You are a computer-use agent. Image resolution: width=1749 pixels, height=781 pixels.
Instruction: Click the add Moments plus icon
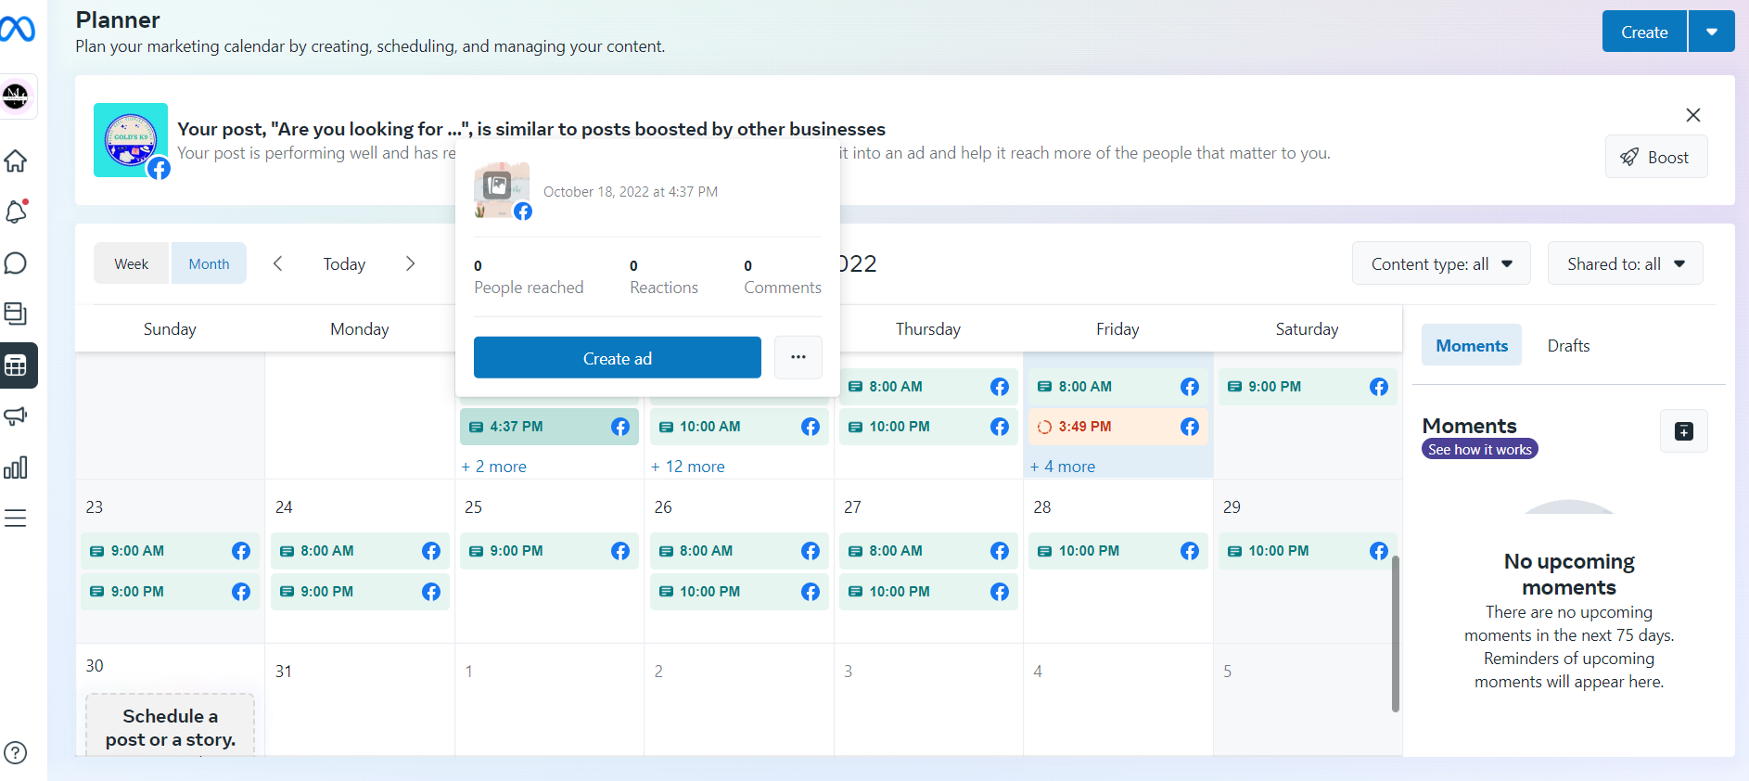[1683, 431]
